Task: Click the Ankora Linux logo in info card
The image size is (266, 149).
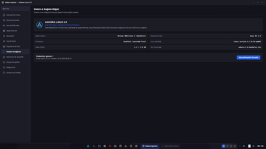Action: pyautogui.click(x=39, y=25)
